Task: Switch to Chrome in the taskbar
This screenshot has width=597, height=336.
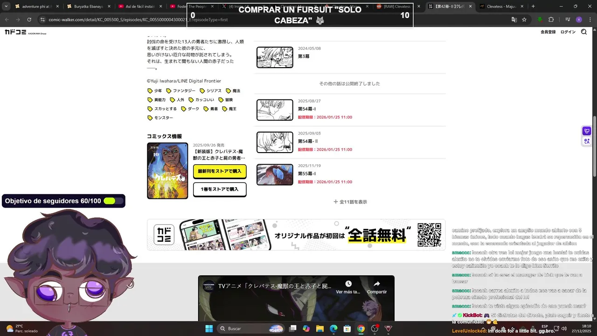Action: coord(361,329)
